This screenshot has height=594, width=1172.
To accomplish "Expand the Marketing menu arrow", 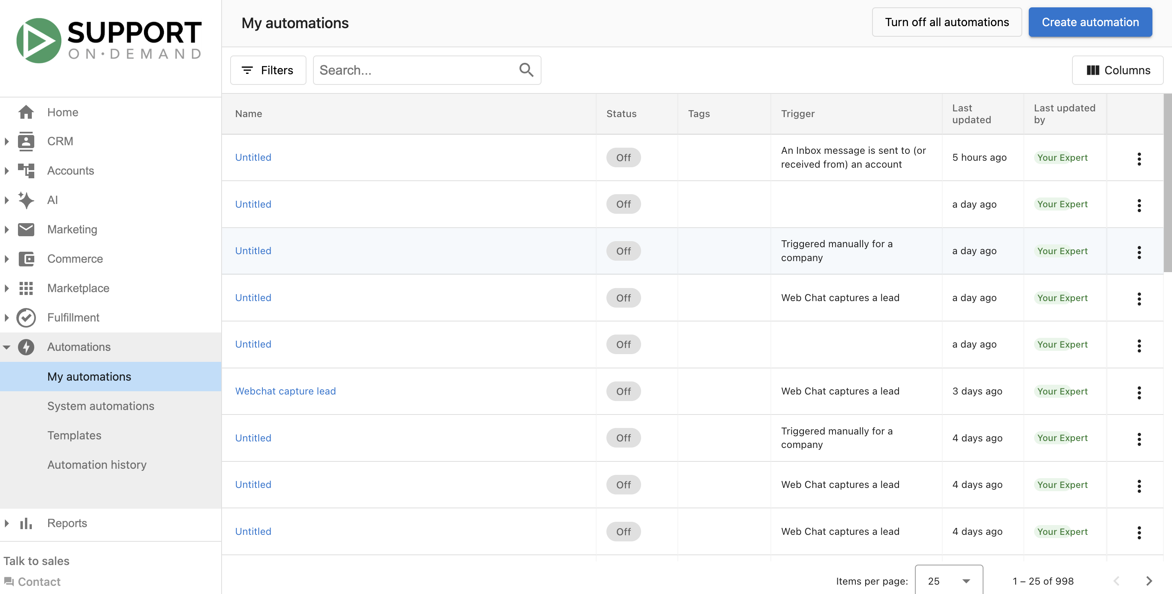I will tap(7, 229).
